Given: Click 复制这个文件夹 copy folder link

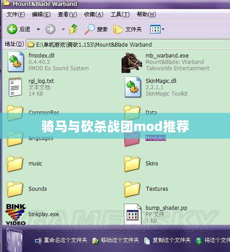Looking at the screenshot, I should (x=171, y=240).
